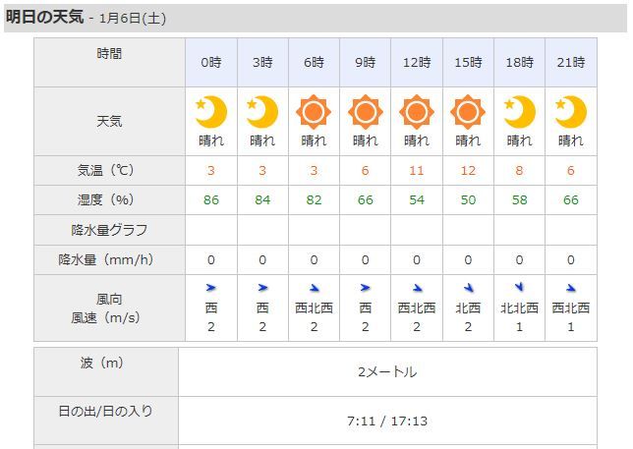
Task: Click the 明日の天気 heading
Action: (x=45, y=17)
